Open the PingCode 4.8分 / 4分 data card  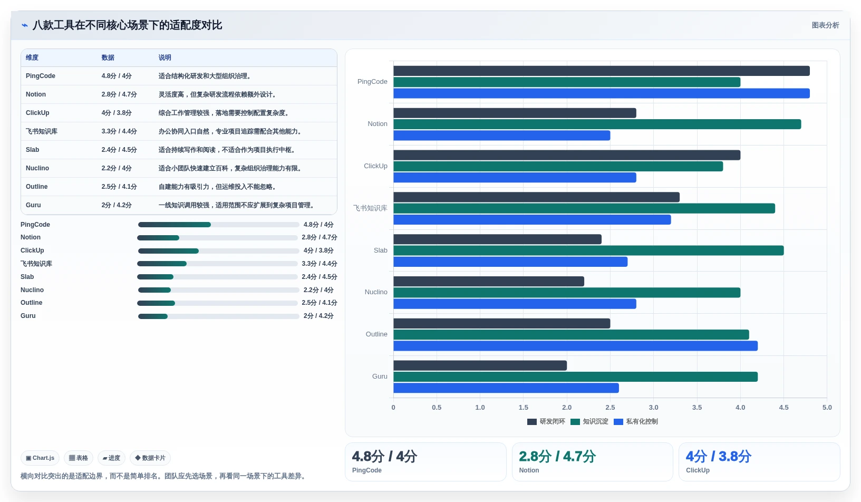425,462
